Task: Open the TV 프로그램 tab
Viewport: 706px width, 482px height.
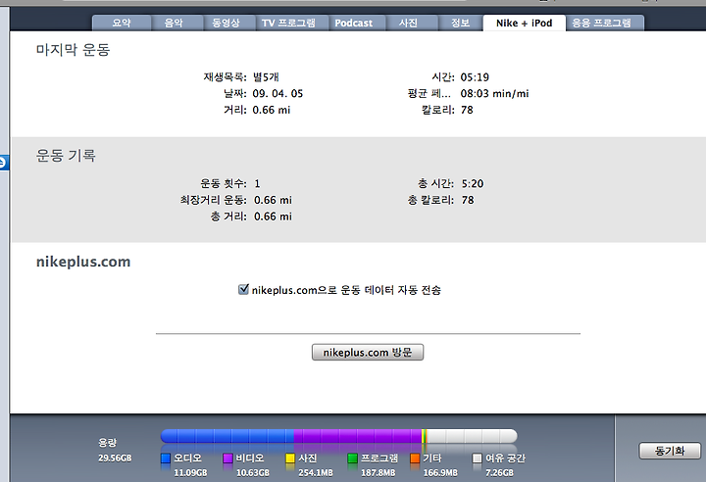Action: pos(288,23)
